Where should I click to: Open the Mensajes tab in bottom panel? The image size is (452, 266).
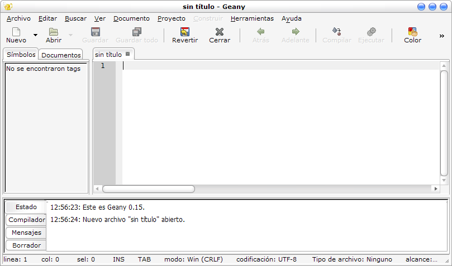point(26,233)
